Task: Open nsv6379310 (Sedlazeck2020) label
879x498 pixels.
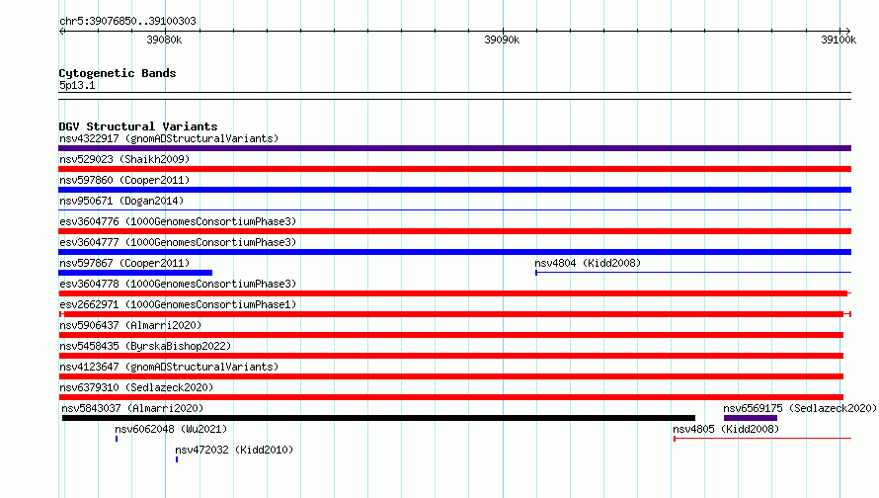Action: [x=136, y=387]
